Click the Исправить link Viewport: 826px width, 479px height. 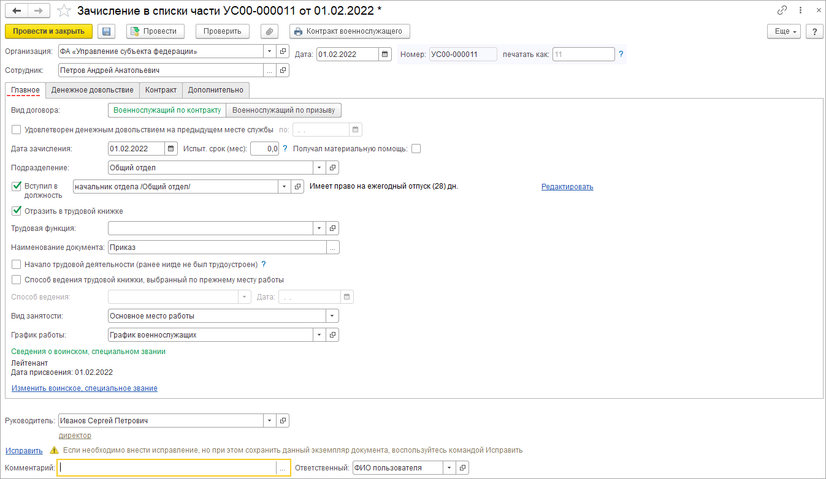(x=24, y=450)
